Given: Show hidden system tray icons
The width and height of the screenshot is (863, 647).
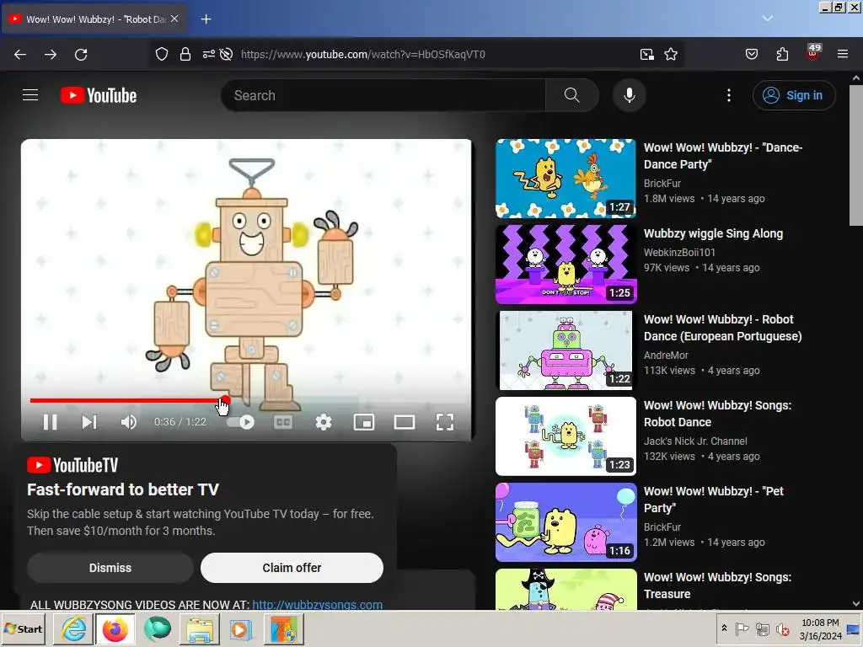Looking at the screenshot, I should (x=724, y=628).
